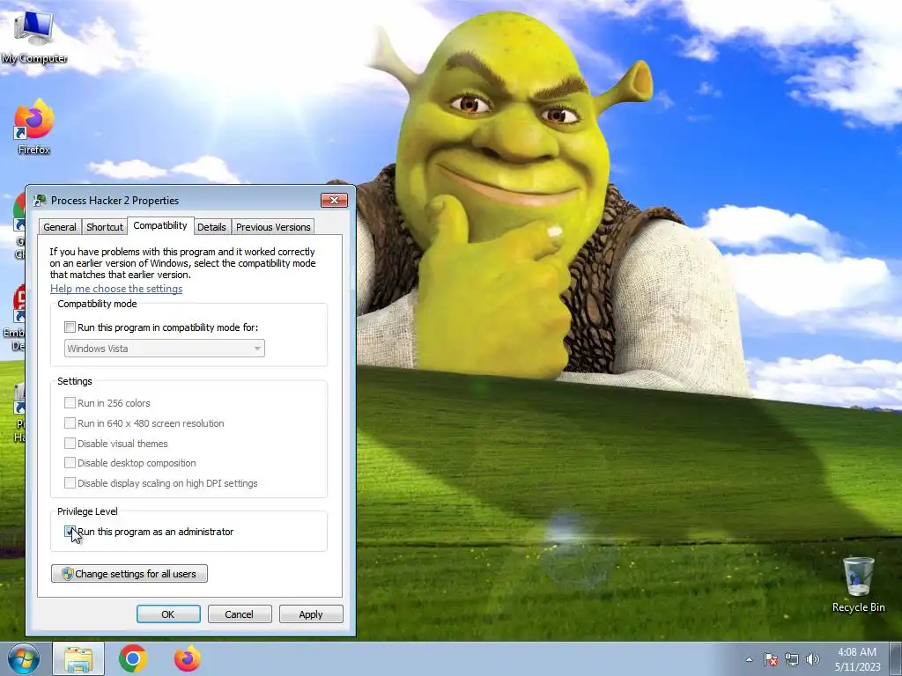The height and width of the screenshot is (676, 902).
Task: Open the Action Center flag icon
Action: tap(771, 659)
